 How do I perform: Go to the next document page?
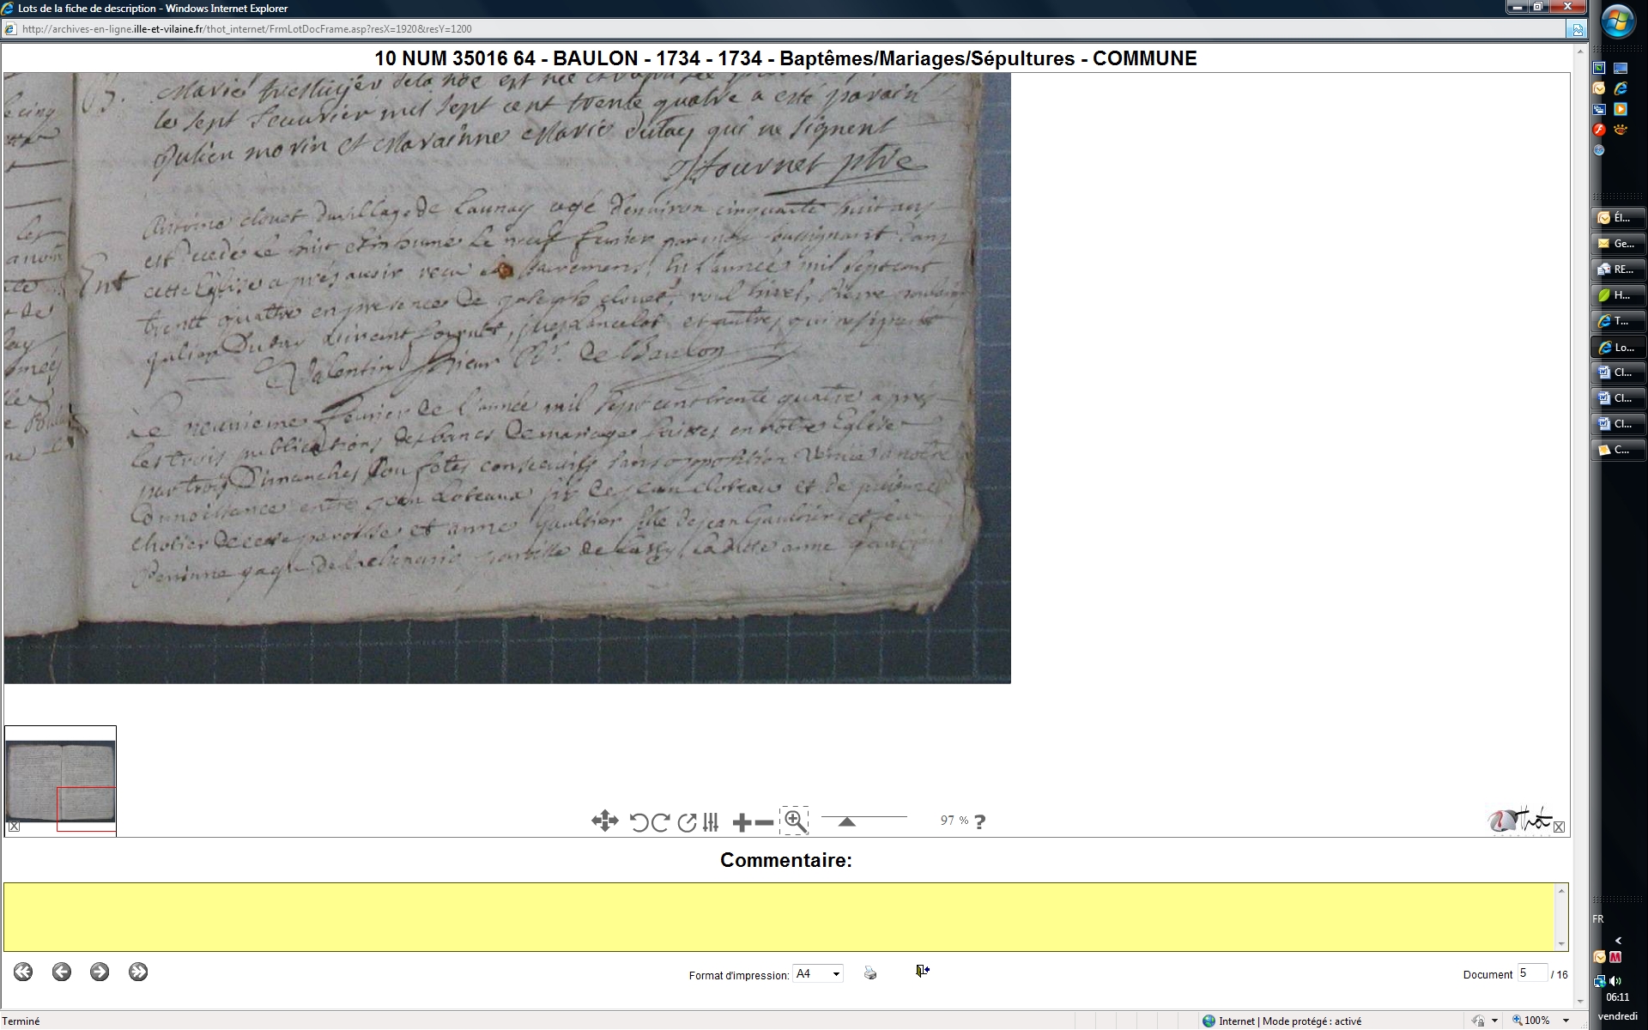(x=100, y=972)
